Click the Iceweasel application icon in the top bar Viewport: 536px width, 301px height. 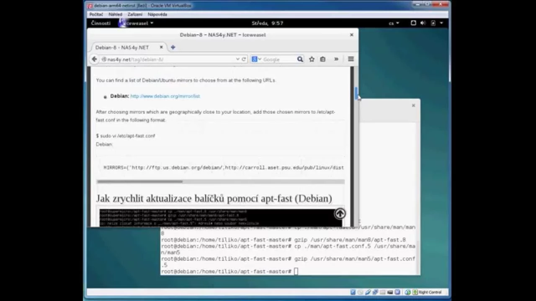click(x=122, y=23)
